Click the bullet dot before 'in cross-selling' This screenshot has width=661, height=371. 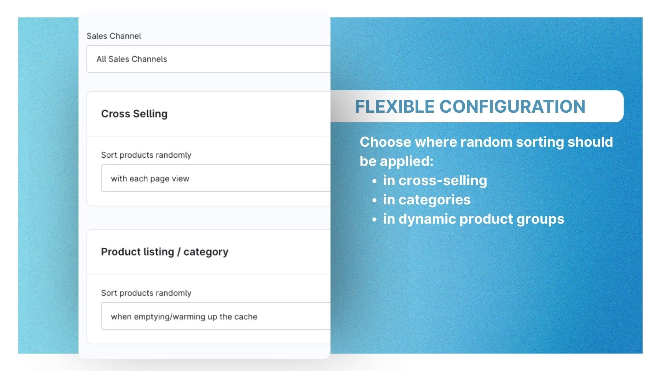pyautogui.click(x=375, y=181)
